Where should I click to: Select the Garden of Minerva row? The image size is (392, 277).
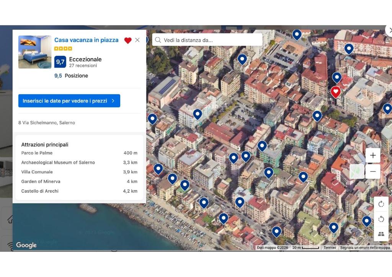point(79,181)
